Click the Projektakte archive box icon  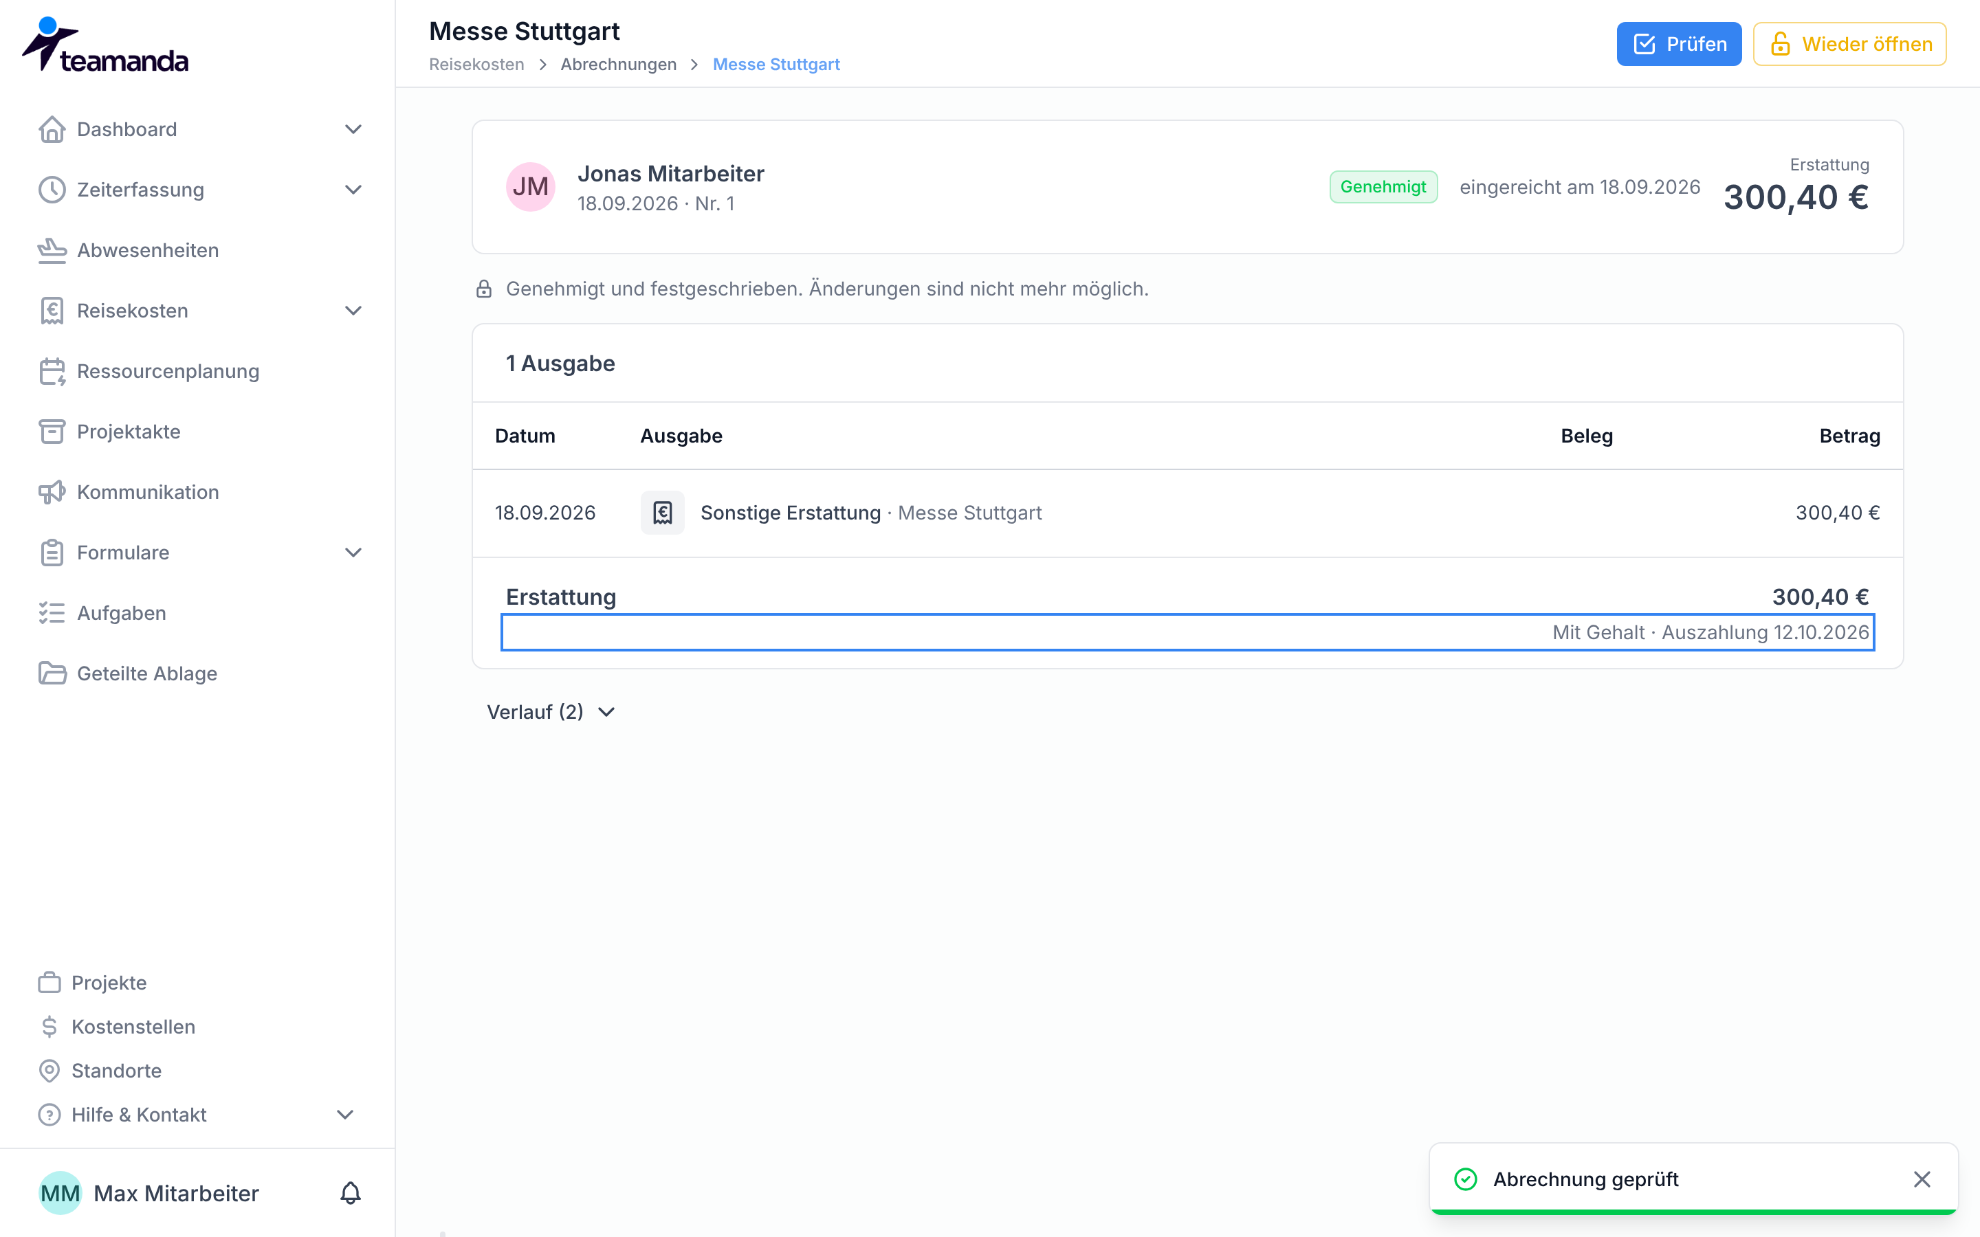click(x=52, y=432)
